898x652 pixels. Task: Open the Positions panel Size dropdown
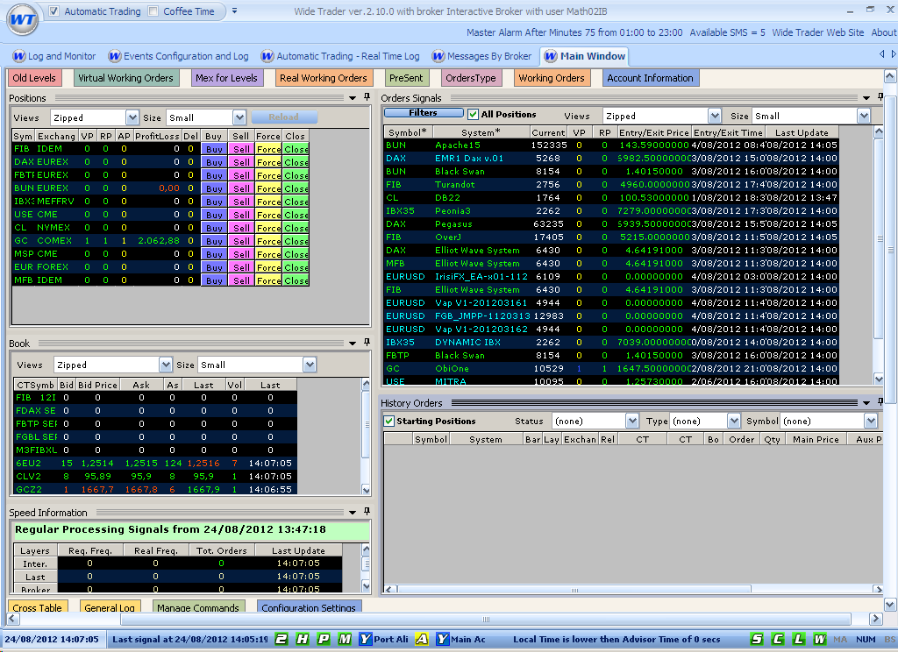239,117
